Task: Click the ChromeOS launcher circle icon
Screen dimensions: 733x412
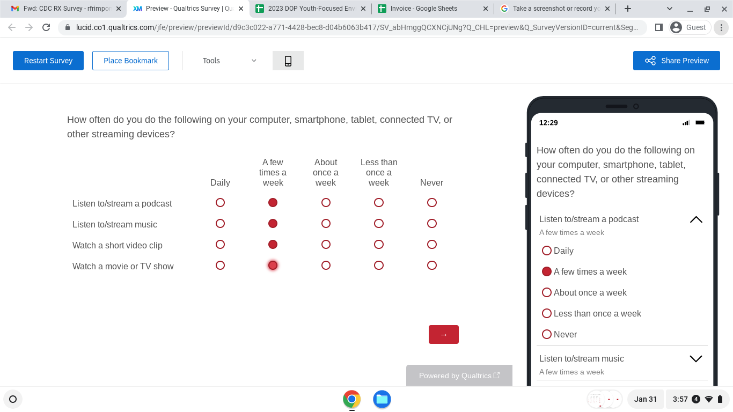Action: pos(13,399)
